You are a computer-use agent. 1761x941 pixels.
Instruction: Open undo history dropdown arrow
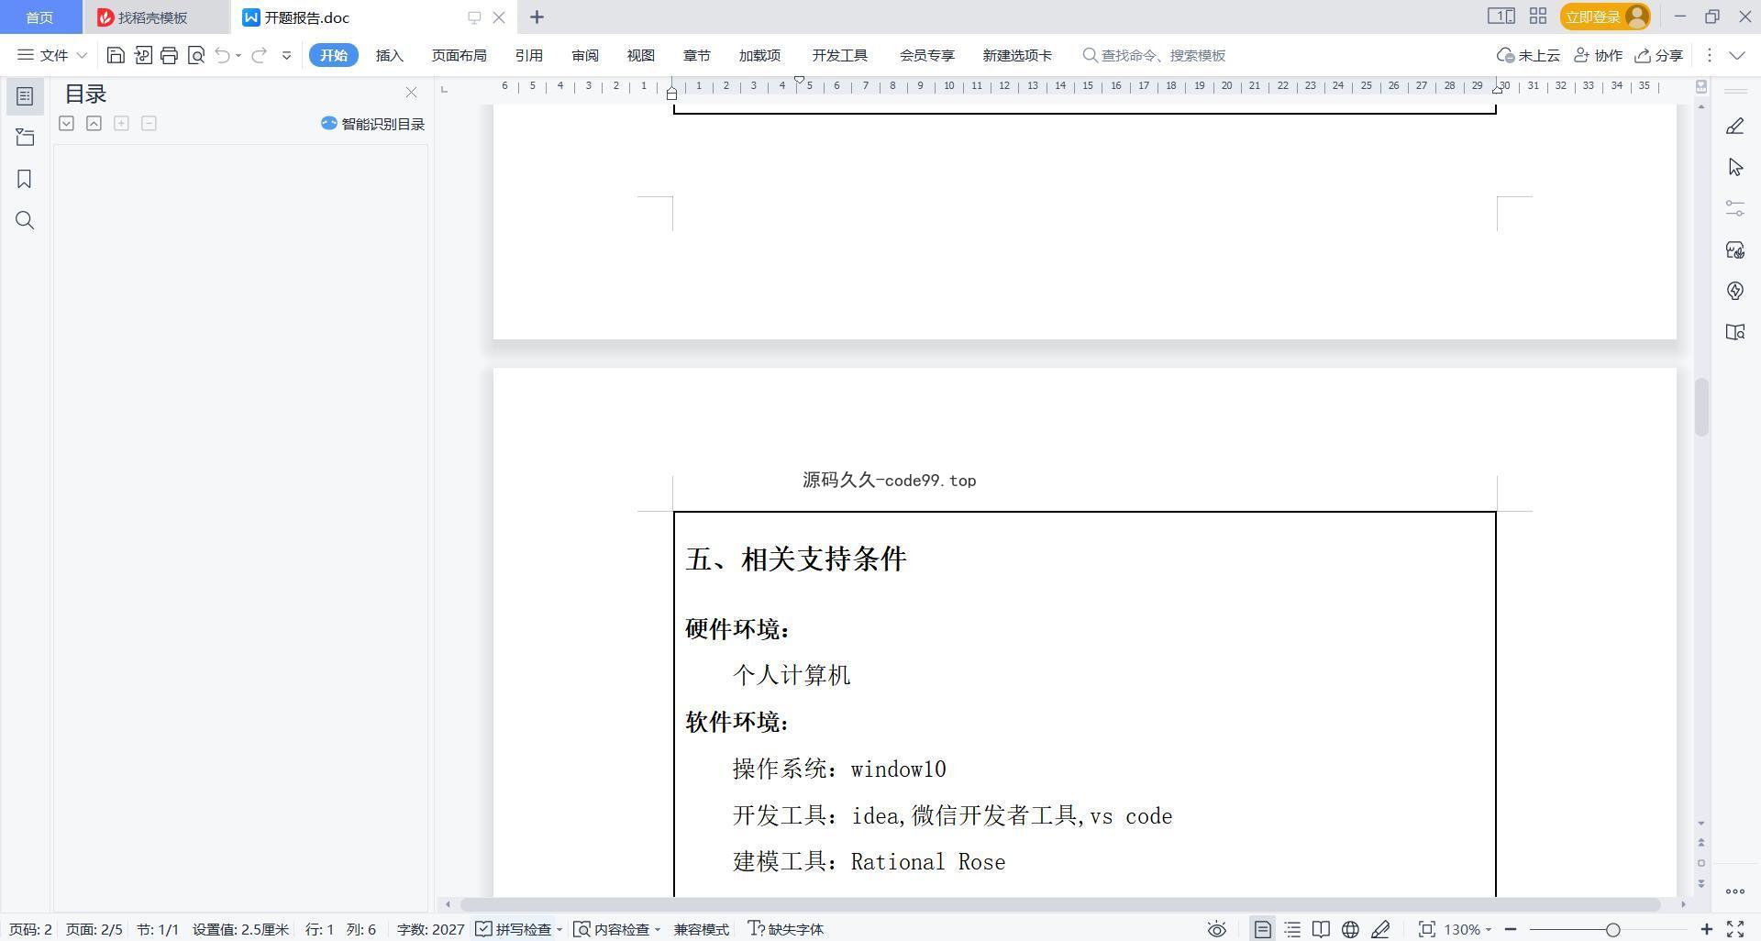click(238, 55)
